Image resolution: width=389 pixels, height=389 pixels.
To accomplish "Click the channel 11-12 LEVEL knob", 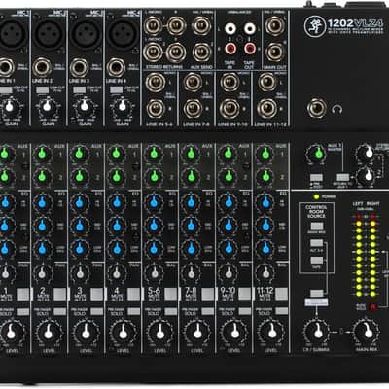I will coord(272,332).
